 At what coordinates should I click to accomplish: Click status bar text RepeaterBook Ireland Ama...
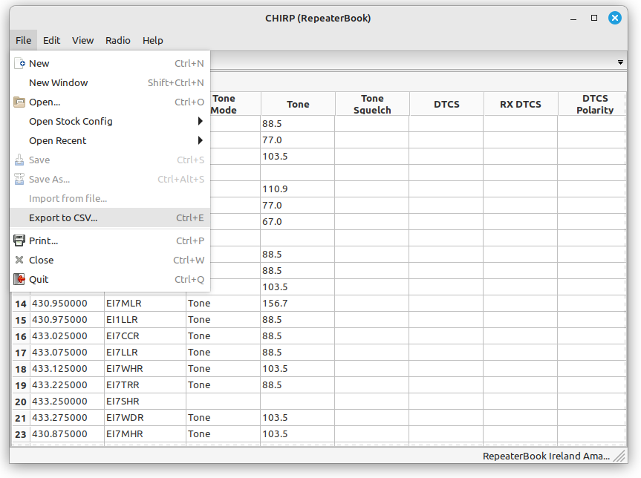(546, 456)
